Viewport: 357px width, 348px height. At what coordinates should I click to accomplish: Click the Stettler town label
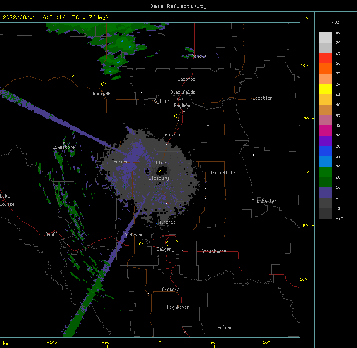click(263, 98)
